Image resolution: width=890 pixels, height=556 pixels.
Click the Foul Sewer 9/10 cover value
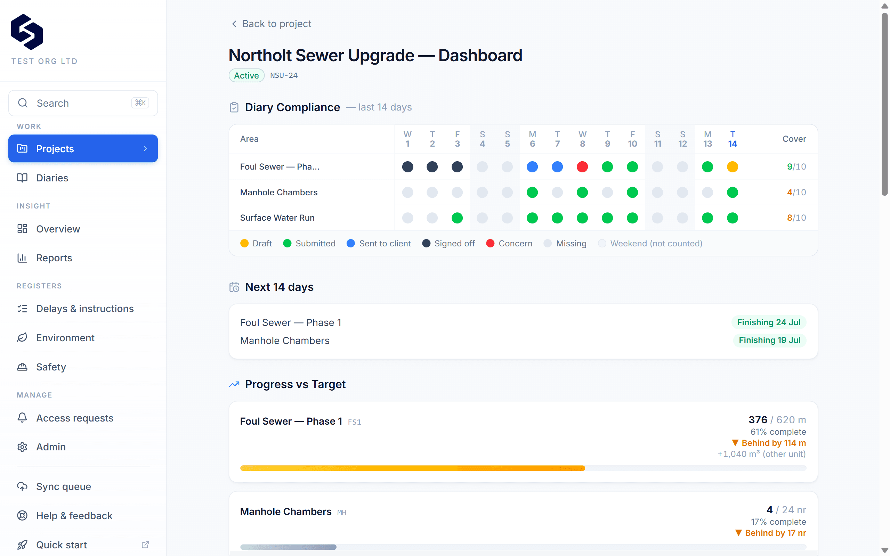796,166
